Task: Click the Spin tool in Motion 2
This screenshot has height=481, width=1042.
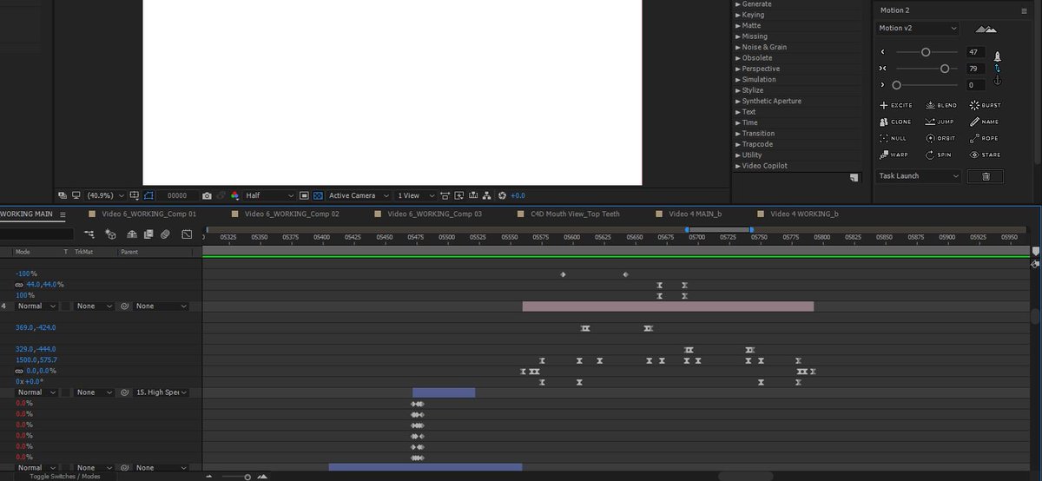Action: tap(940, 155)
